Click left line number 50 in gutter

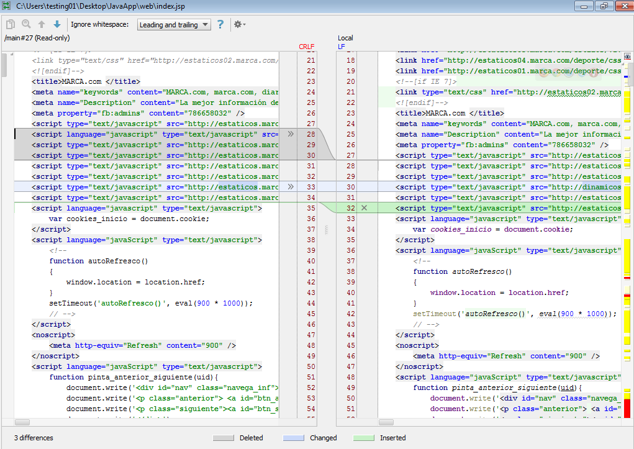tap(310, 366)
